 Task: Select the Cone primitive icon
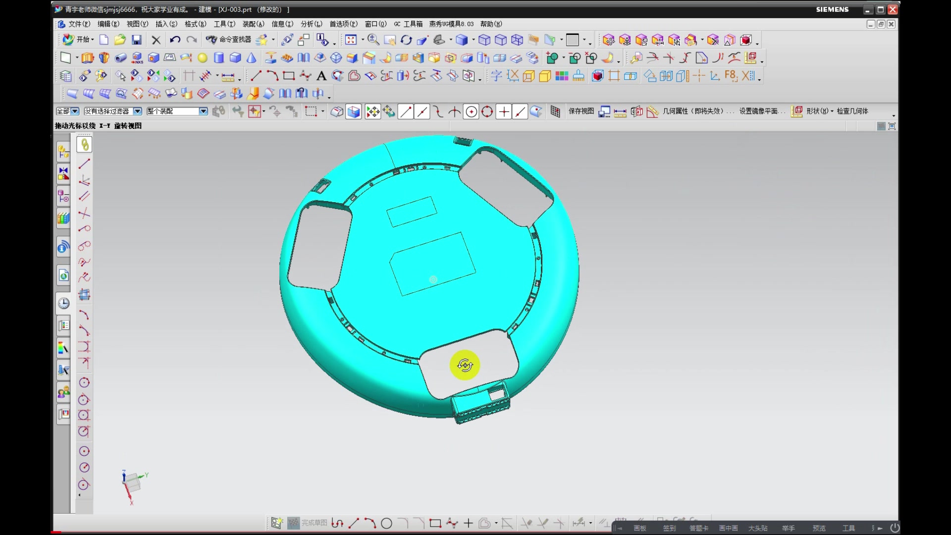(x=252, y=58)
